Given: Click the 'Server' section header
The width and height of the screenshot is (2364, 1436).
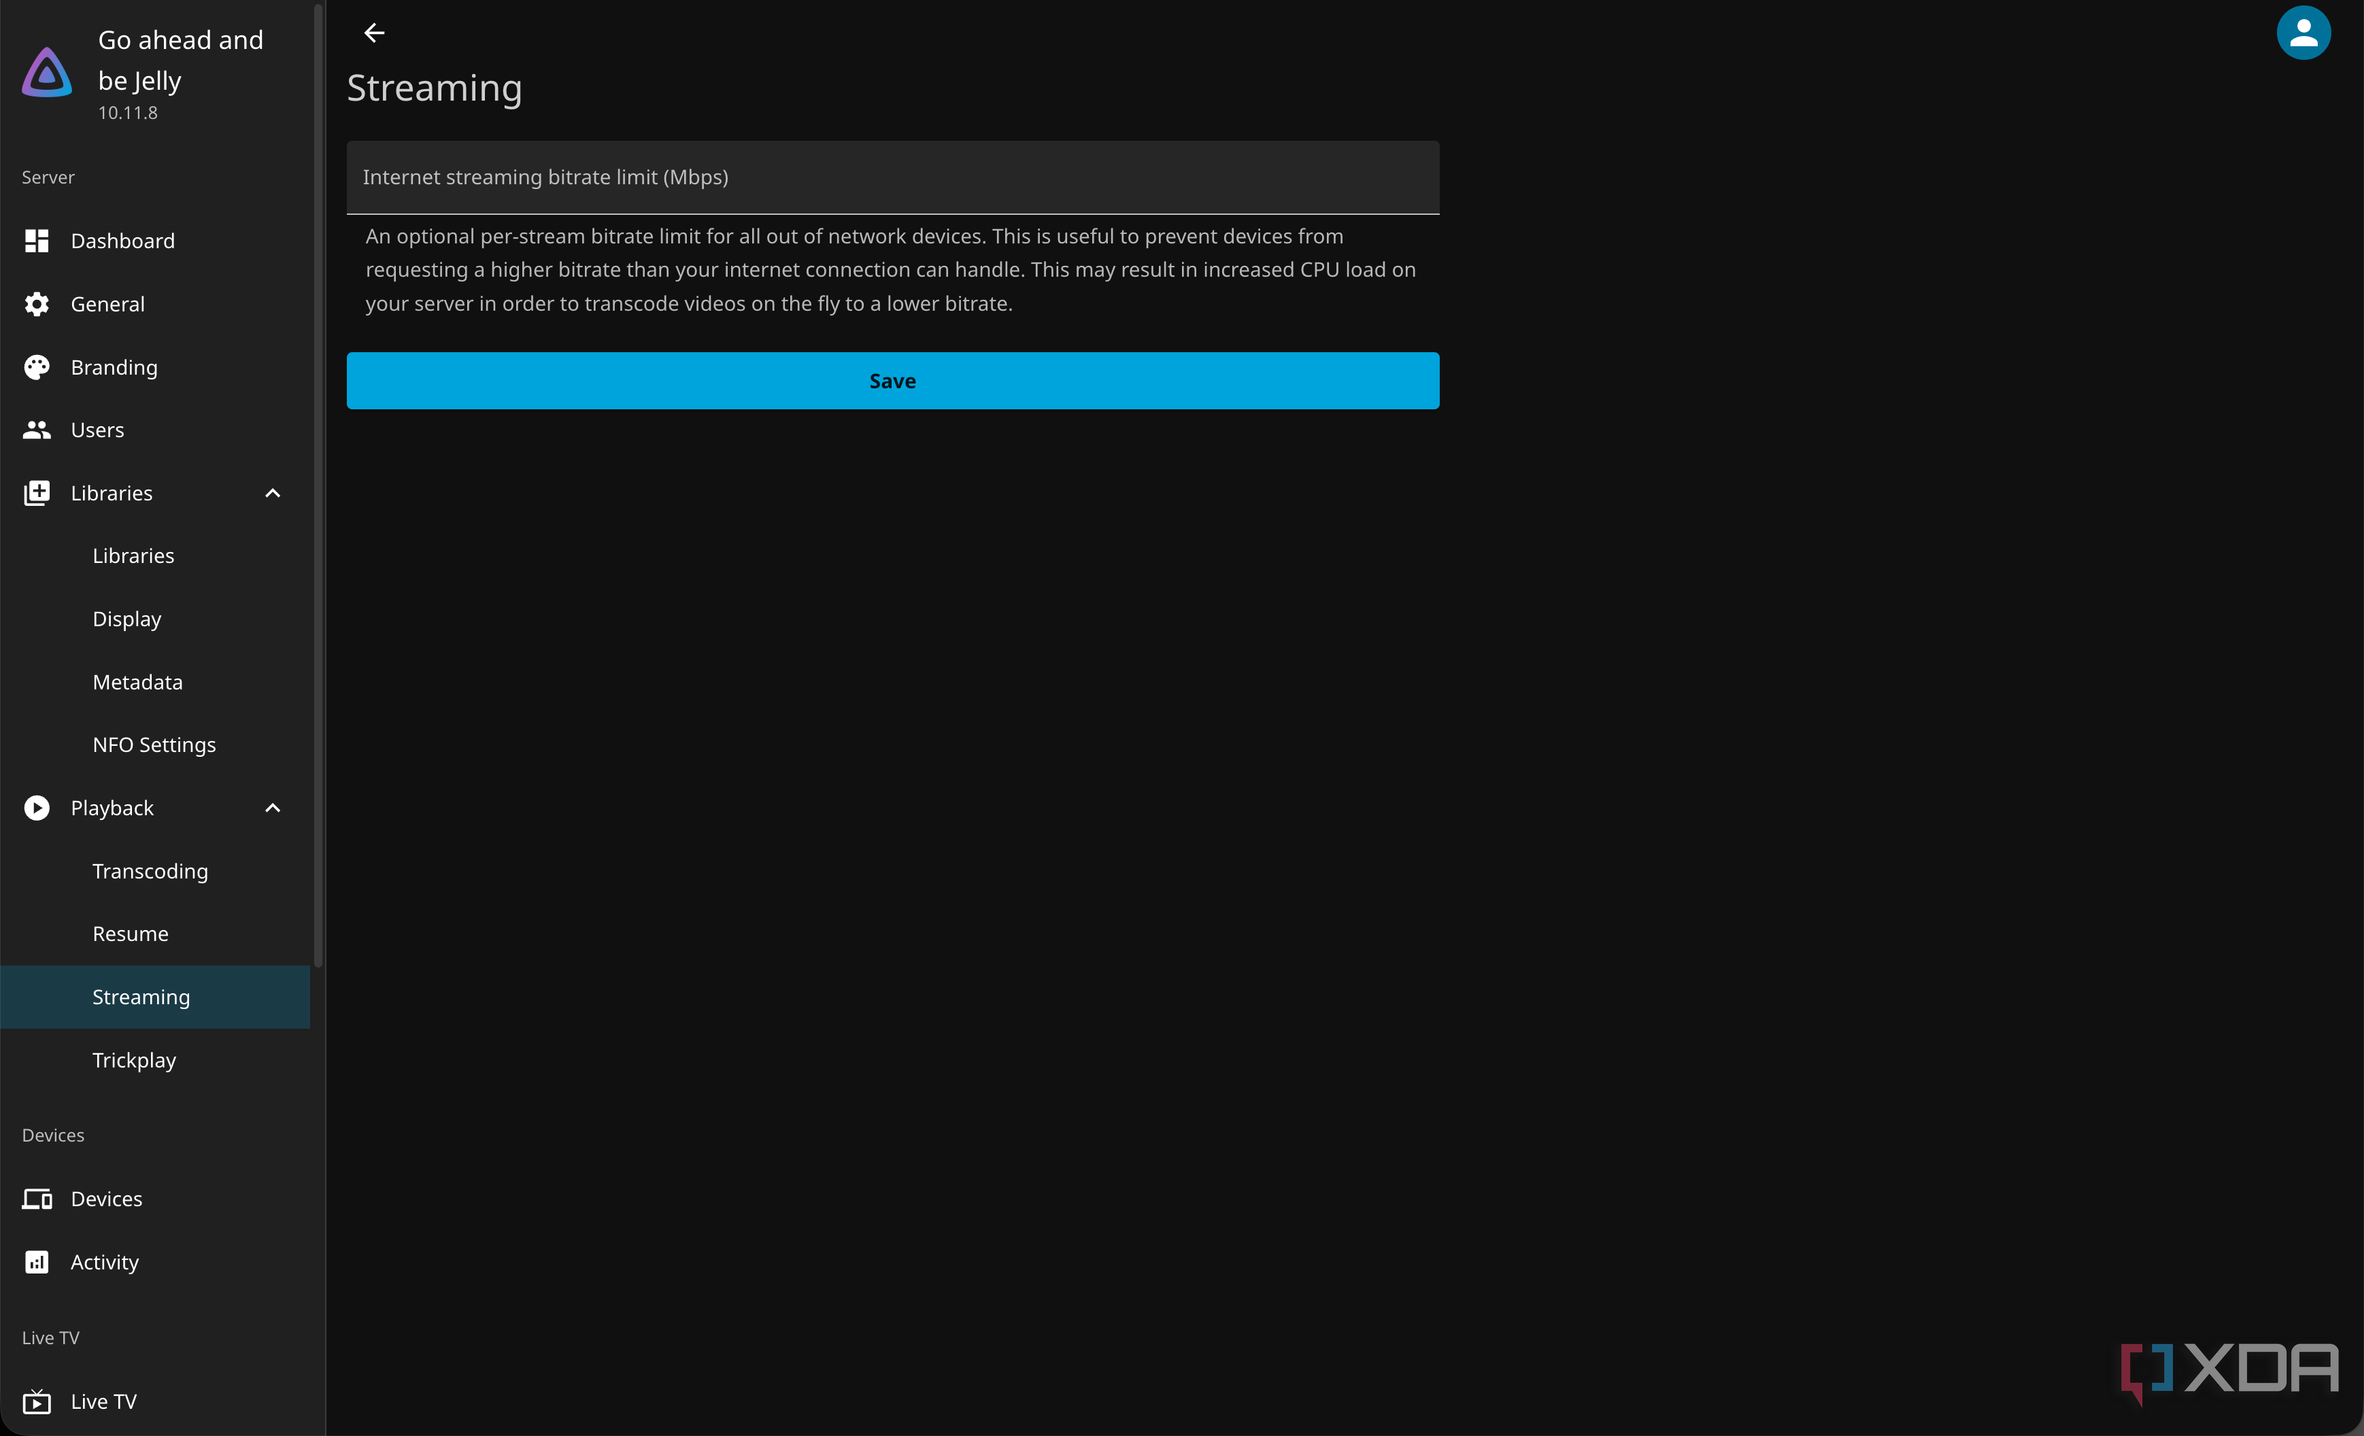Looking at the screenshot, I should [x=48, y=177].
